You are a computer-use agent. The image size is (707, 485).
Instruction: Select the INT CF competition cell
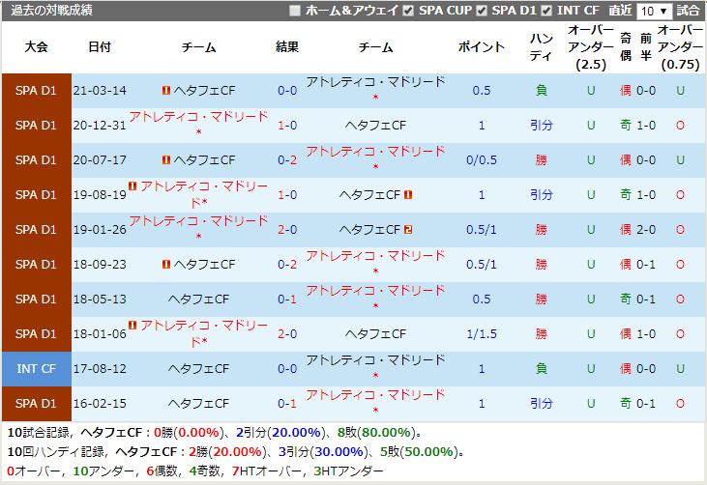pos(37,369)
